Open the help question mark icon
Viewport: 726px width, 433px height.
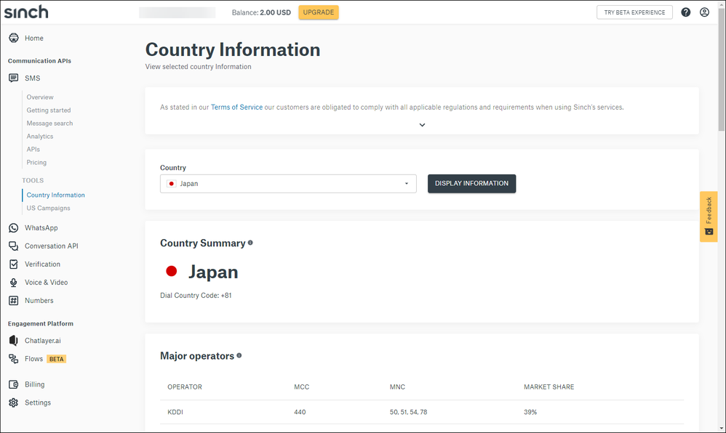(686, 12)
